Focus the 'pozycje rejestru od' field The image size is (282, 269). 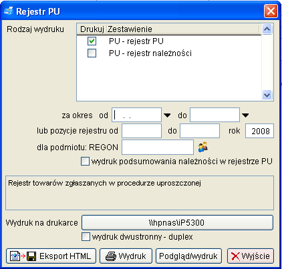click(x=142, y=131)
